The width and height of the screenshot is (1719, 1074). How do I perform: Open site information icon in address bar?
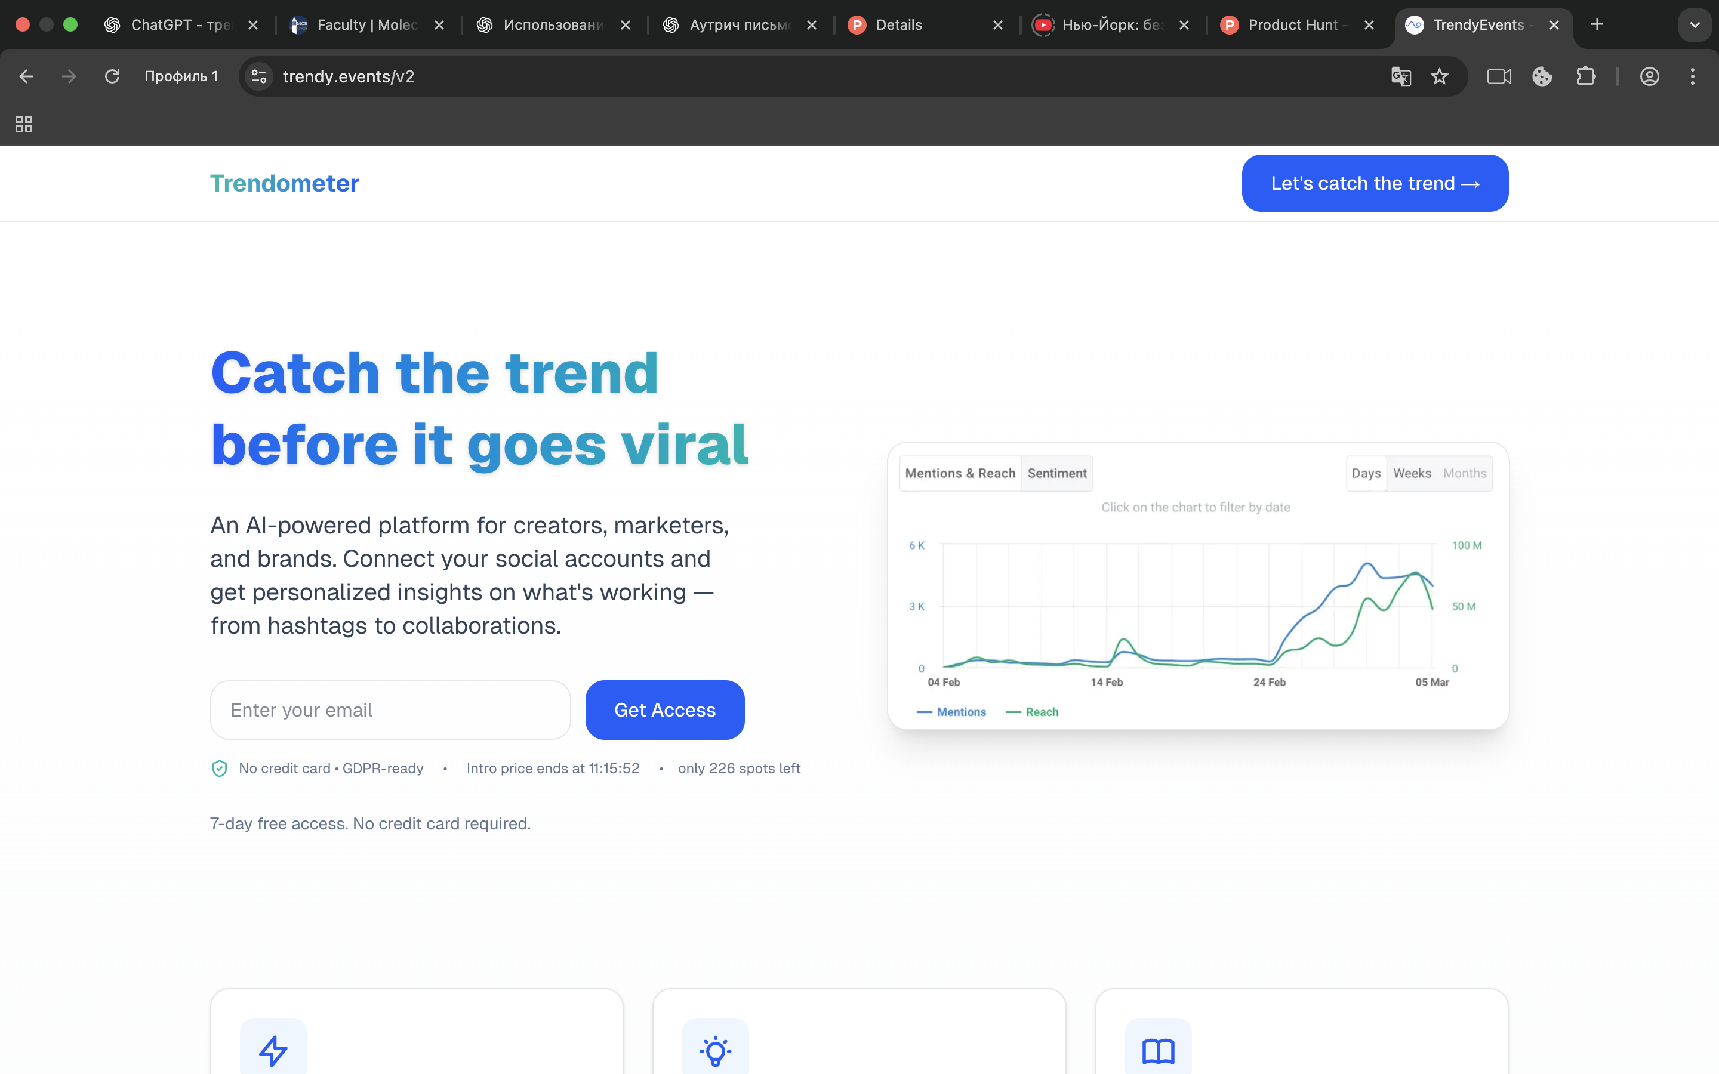tap(259, 77)
